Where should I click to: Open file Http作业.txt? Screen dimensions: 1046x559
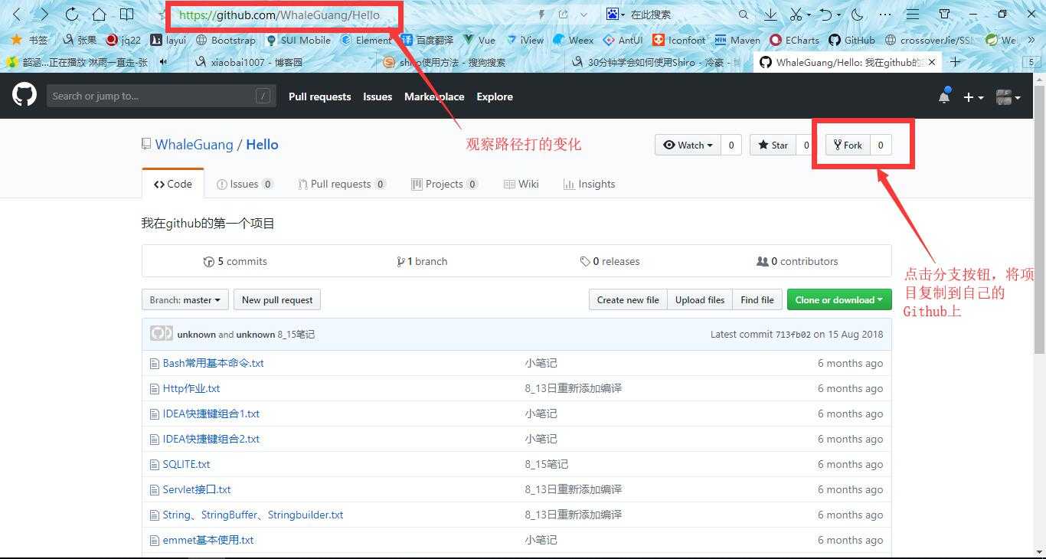(x=191, y=388)
